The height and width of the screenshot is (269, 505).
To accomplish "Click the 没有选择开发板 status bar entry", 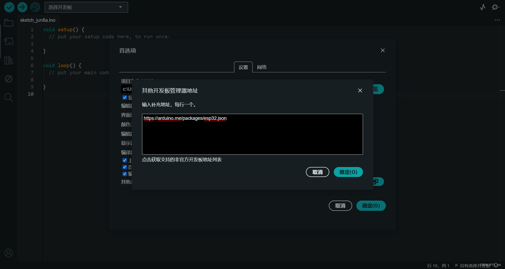I will click(473, 266).
